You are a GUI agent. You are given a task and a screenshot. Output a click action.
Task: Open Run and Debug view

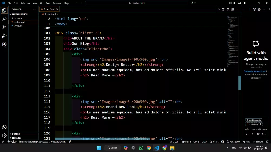pyautogui.click(x=4, y=36)
